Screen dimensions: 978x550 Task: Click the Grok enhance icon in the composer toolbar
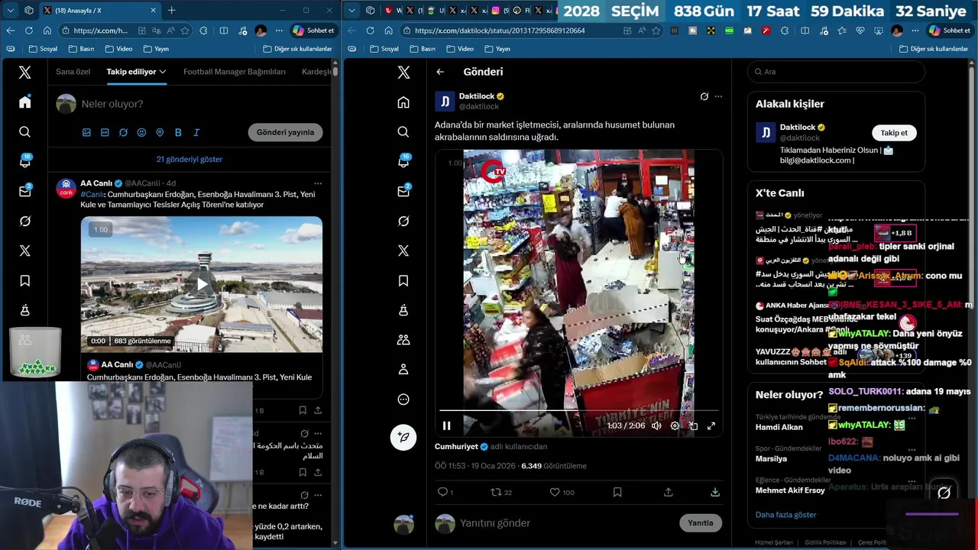point(123,132)
